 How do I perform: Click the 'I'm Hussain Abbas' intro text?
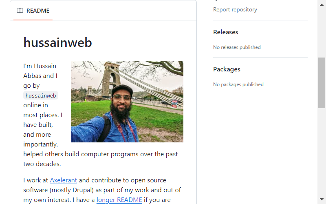[40, 71]
